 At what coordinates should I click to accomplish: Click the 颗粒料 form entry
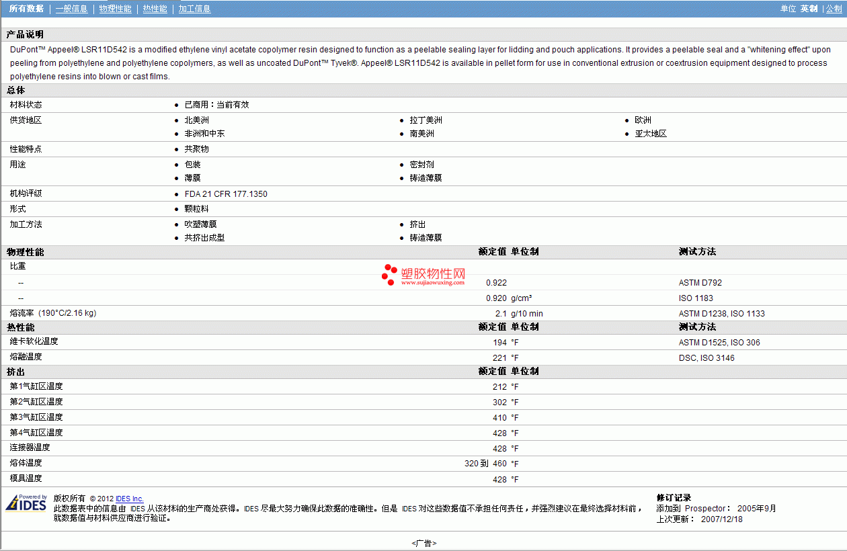pos(196,209)
